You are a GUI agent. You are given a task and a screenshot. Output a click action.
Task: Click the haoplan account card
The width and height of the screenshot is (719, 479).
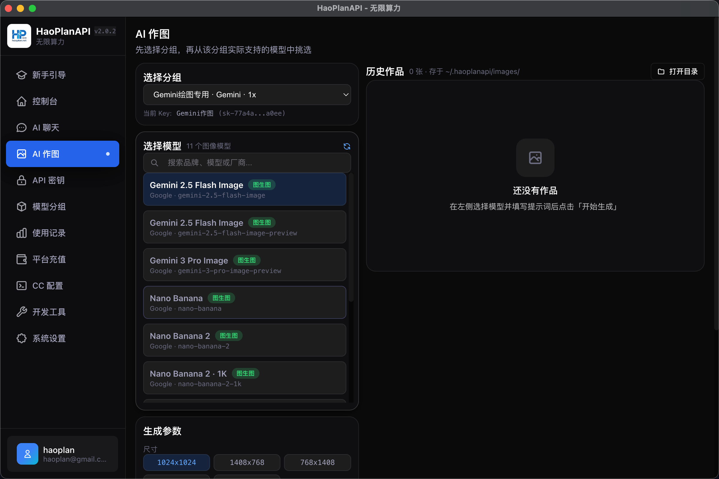tap(62, 454)
